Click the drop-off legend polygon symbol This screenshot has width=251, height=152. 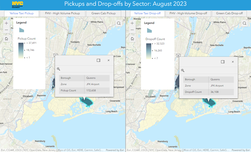tap(149, 30)
